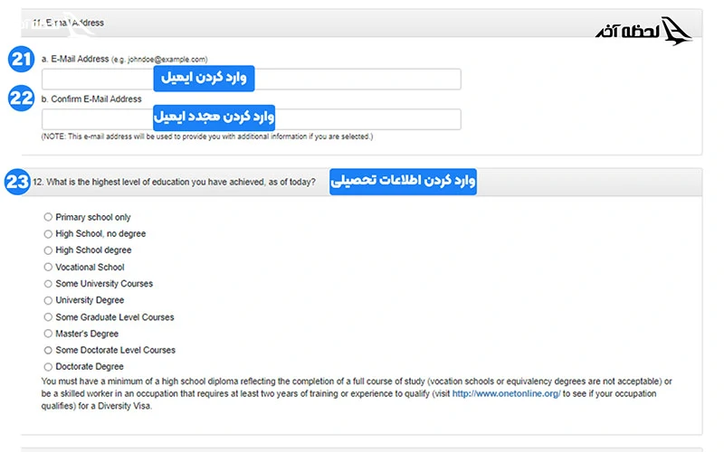Choose Some Graduate Level Courses
Image resolution: width=724 pixels, height=452 pixels.
(x=48, y=317)
